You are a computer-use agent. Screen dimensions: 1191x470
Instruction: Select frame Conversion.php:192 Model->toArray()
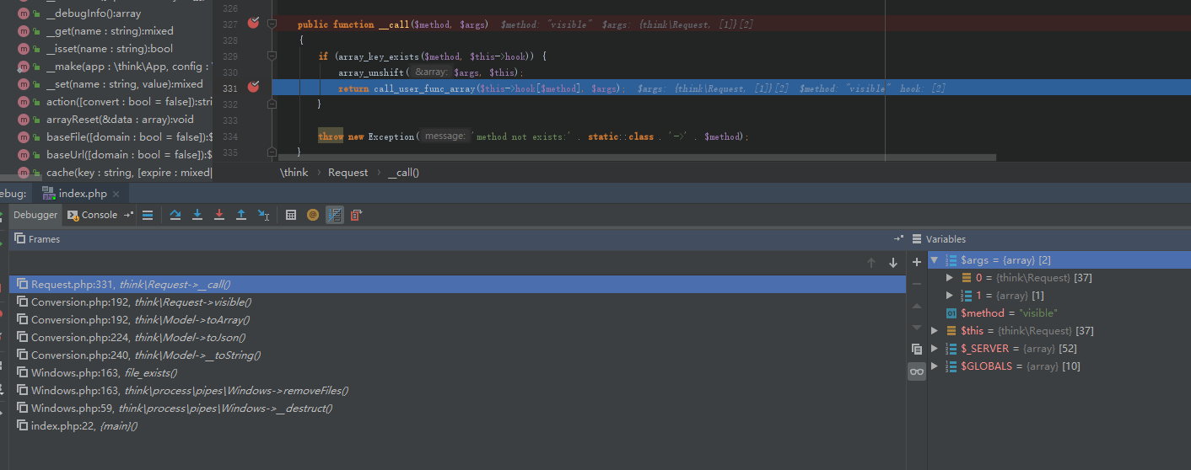[457, 320]
